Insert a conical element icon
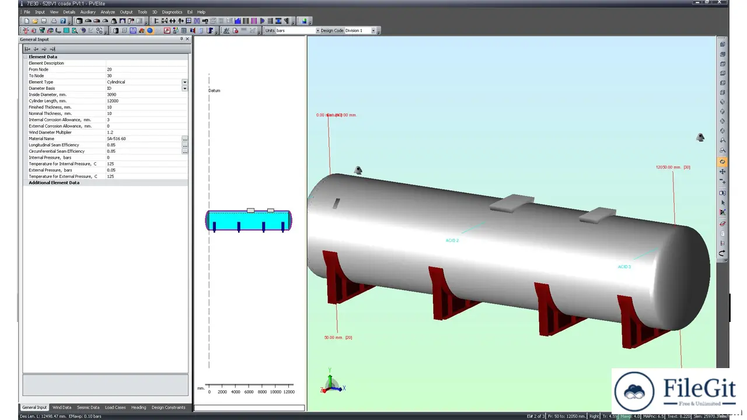This screenshot has height=420, width=747. (114, 21)
